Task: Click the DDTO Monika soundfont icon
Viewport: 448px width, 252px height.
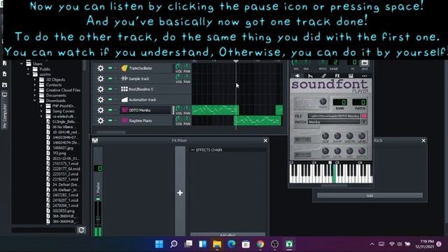Action: click(x=125, y=110)
